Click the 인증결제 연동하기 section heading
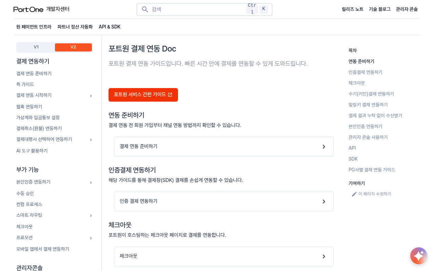The width and height of the screenshot is (434, 271). point(132,170)
